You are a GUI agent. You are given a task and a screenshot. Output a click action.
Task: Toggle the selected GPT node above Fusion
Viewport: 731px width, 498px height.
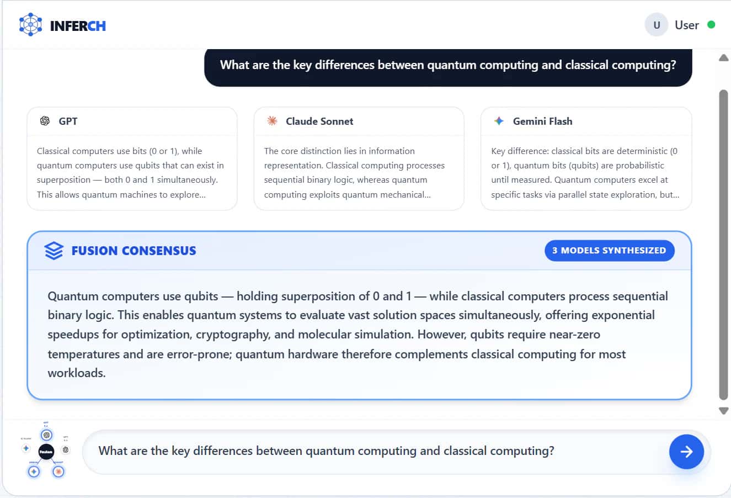46,435
